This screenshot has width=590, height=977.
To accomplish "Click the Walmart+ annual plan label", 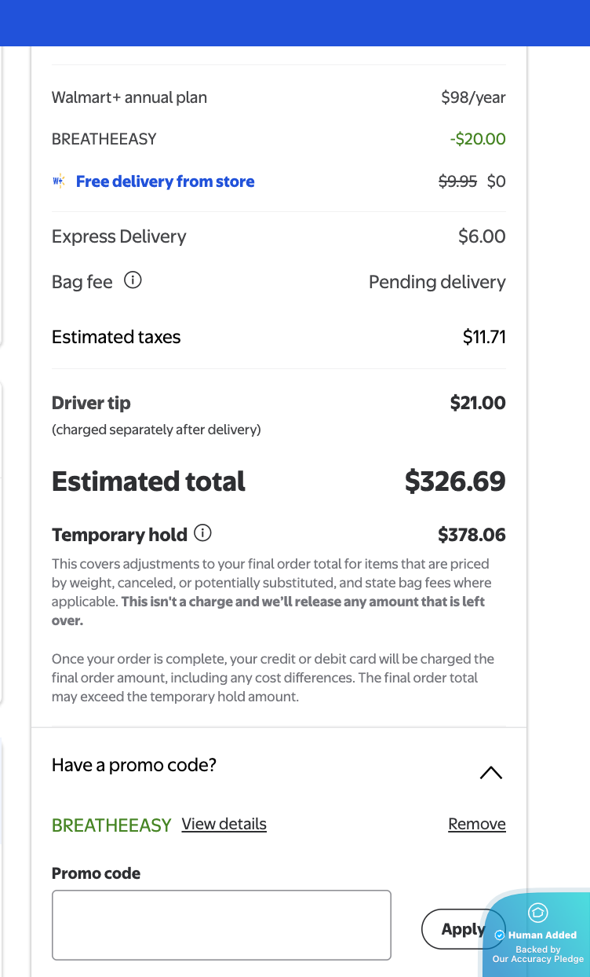I will tap(129, 97).
